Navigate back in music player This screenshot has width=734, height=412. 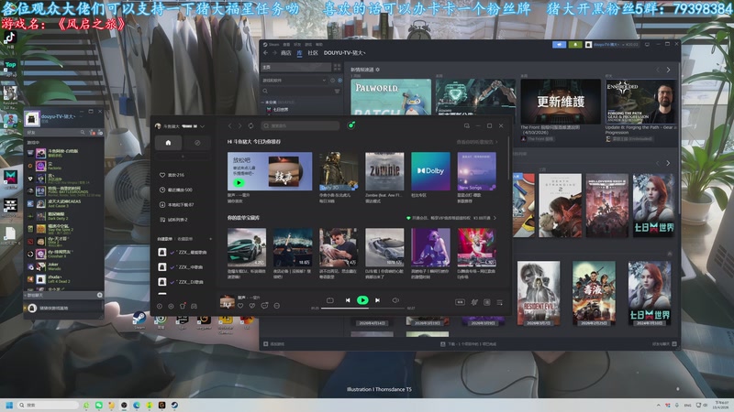230,126
